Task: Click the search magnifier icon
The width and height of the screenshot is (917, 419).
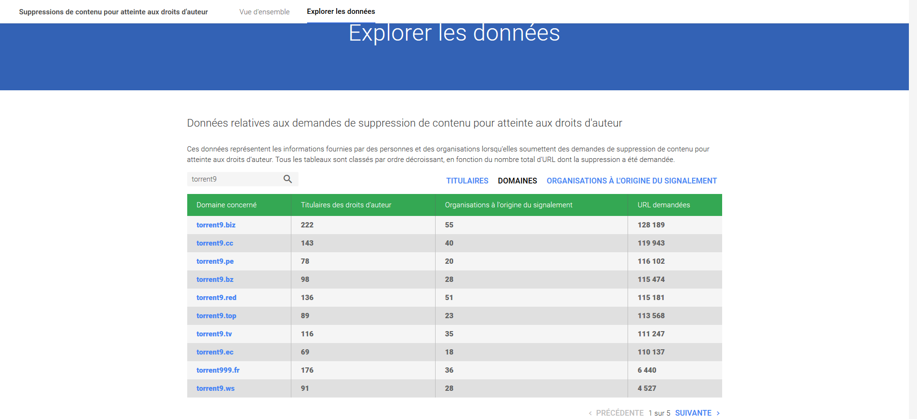Action: pos(288,179)
